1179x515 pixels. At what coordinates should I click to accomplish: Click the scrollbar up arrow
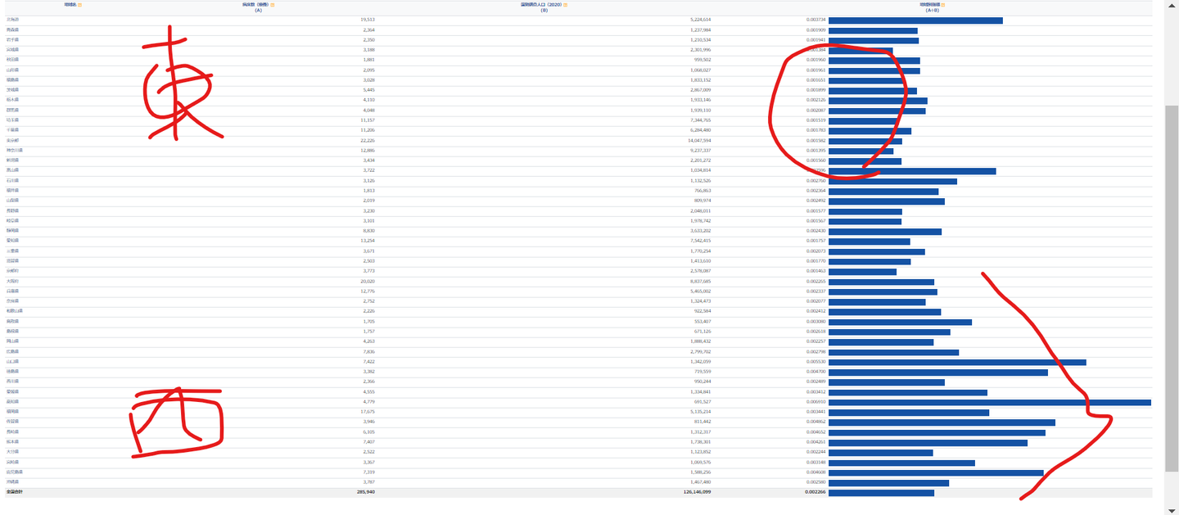(x=1172, y=4)
